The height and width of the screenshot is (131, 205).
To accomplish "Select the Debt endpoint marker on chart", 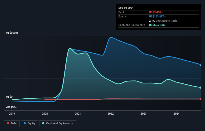I will coord(201,99).
